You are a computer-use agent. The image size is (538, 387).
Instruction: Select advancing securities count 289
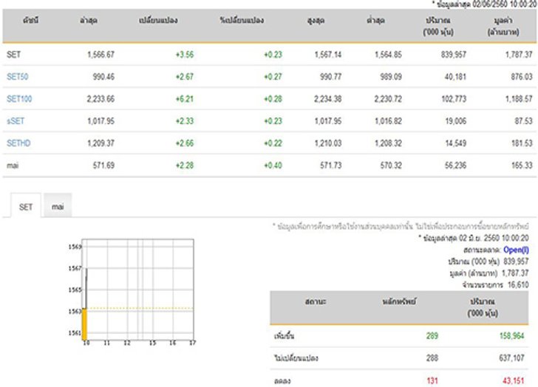pyautogui.click(x=432, y=336)
